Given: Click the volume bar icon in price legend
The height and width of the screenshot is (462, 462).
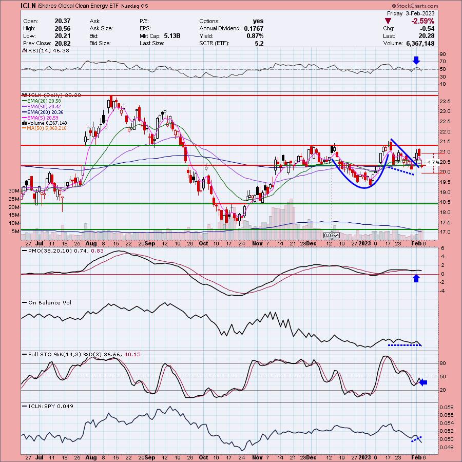Looking at the screenshot, I should click(25, 123).
